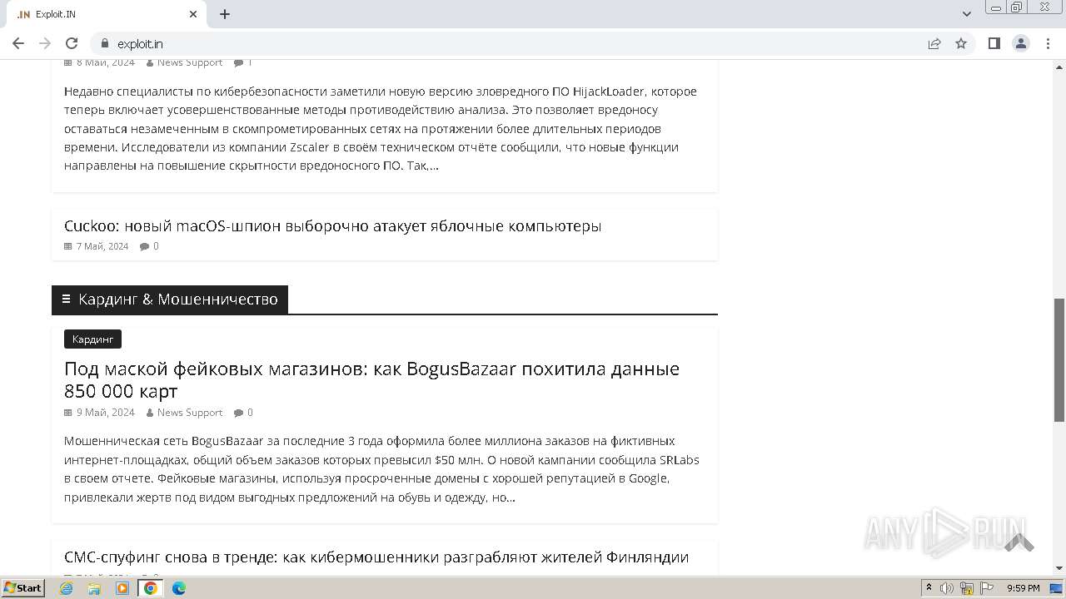Toggle the browser side panel icon
This screenshot has width=1066, height=599.
[x=994, y=43]
